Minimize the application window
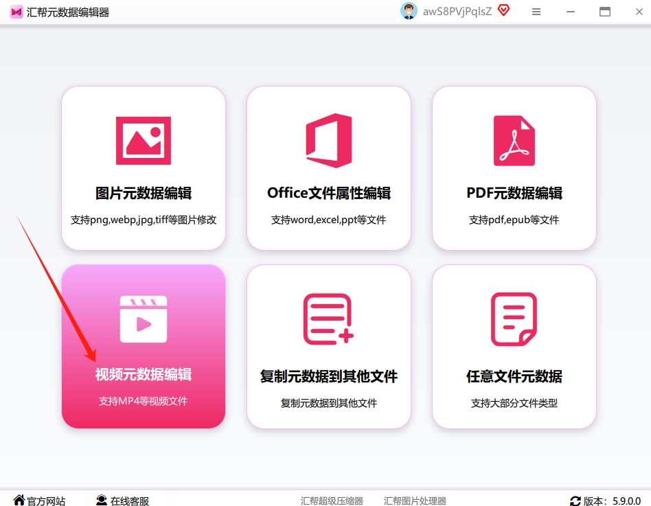 pos(571,12)
